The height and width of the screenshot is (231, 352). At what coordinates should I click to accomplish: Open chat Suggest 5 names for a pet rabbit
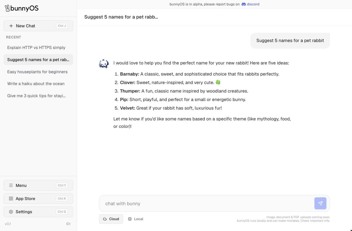click(38, 60)
